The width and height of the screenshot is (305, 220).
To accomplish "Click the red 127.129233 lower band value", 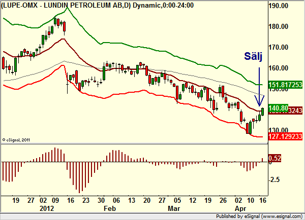I will click(x=285, y=136).
